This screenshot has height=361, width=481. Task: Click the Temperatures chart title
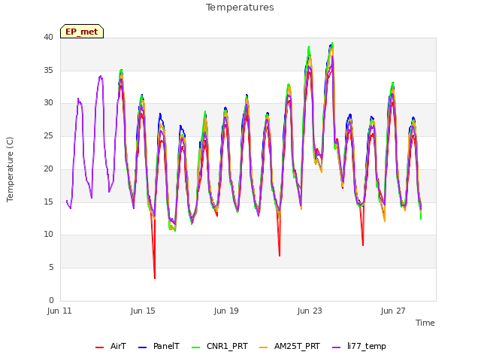[x=240, y=8]
